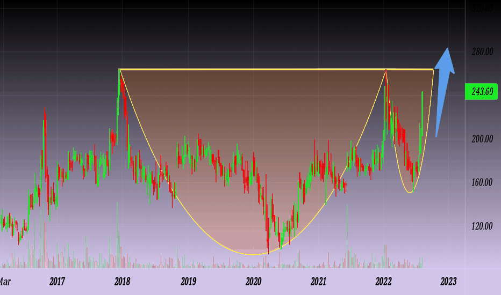Click the tall green candle near 243.60
501x295 pixels.
tap(422, 114)
